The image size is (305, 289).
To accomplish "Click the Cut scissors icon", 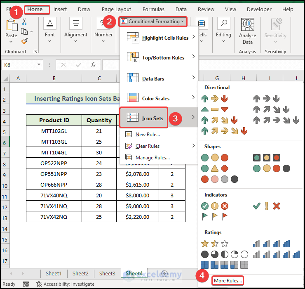I will tap(24, 22).
